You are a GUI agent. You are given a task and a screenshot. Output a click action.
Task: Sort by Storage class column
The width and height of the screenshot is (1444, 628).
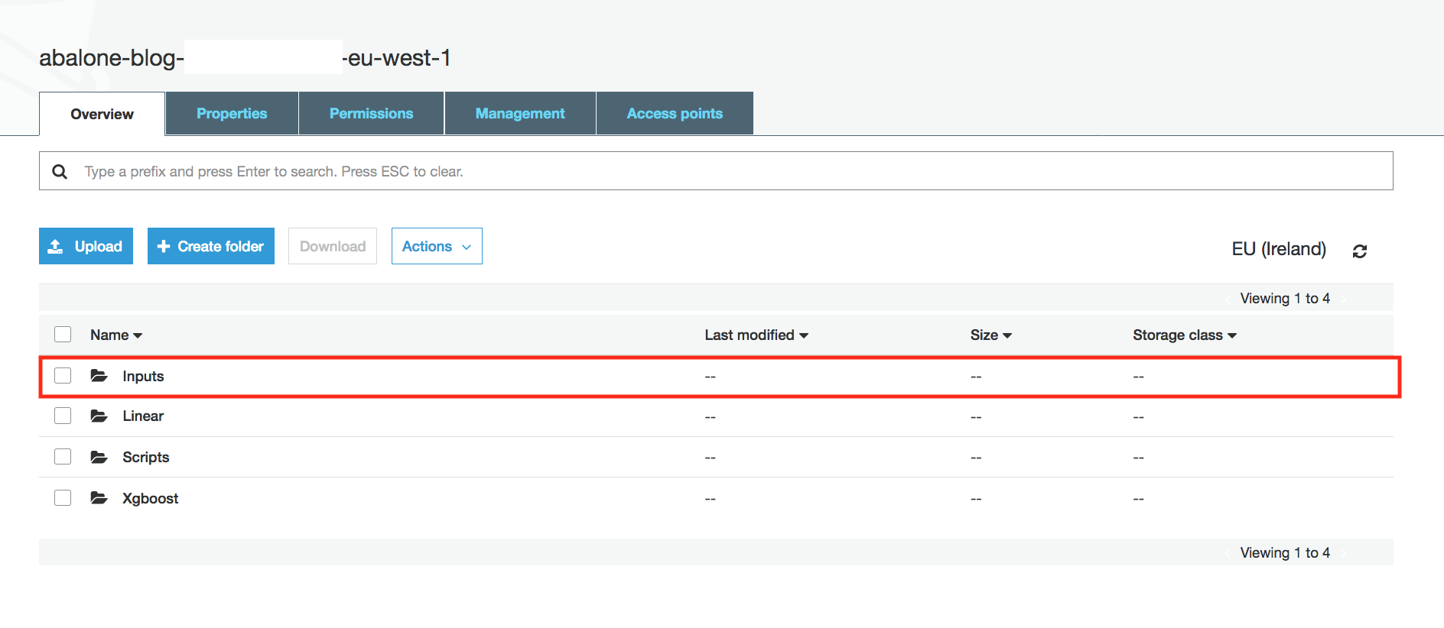tap(1185, 335)
